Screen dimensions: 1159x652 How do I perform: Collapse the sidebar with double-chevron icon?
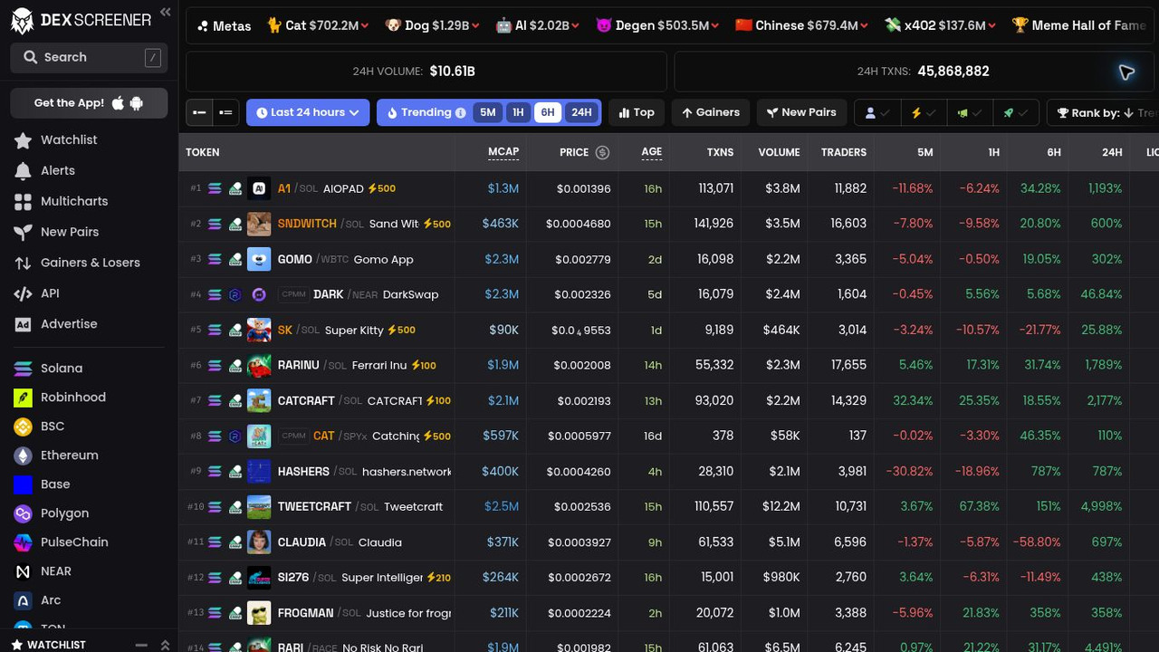[165, 12]
